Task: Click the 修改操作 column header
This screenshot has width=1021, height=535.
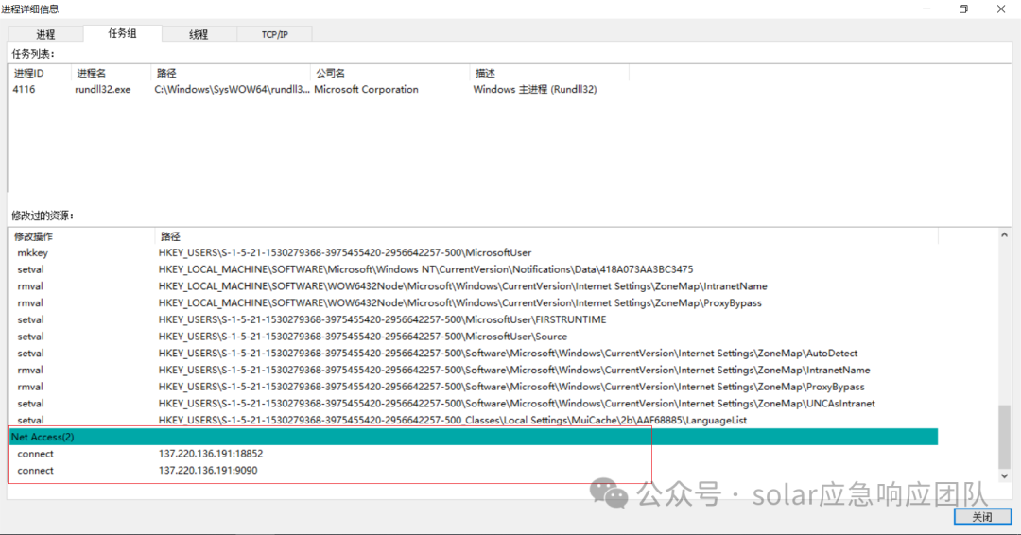Action: [x=82, y=236]
